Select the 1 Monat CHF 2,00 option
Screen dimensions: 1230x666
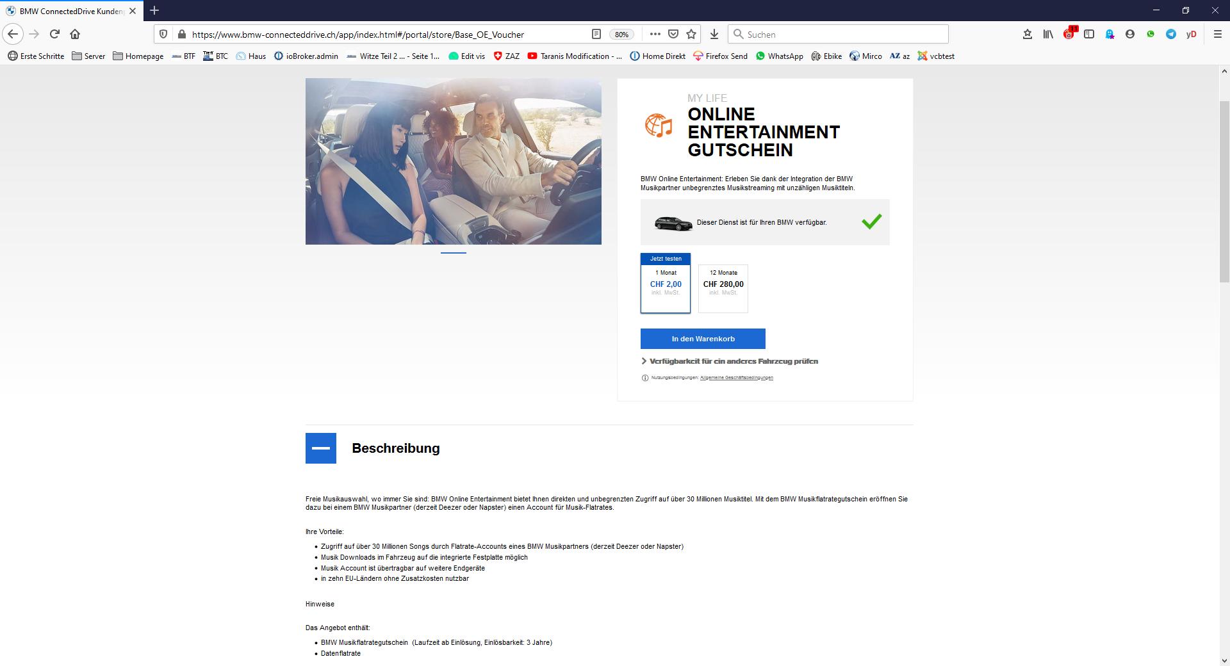pyautogui.click(x=666, y=283)
